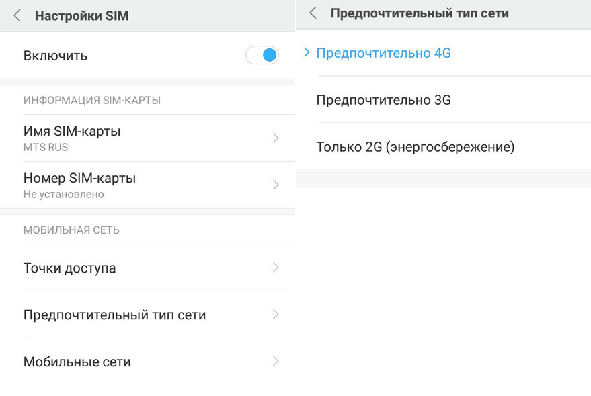591x396 pixels.
Task: Click chevron next to Мобильные сети
Action: tap(276, 362)
